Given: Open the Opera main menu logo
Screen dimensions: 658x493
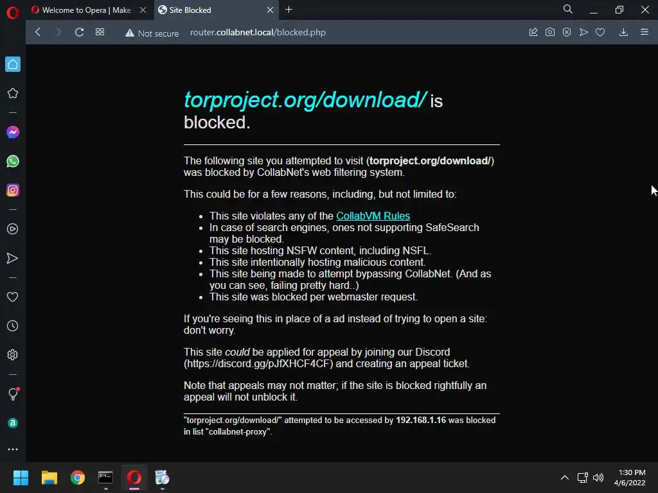Looking at the screenshot, I should [x=13, y=13].
